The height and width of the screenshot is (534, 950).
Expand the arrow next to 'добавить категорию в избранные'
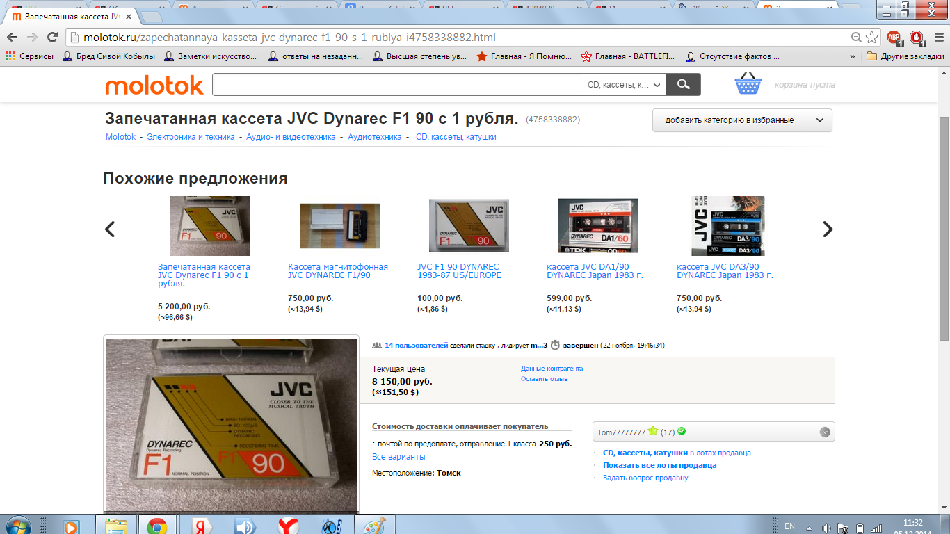pyautogui.click(x=820, y=120)
